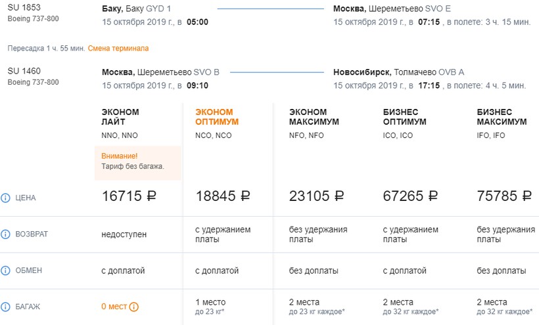
Task: Pick the 75785 ₽ business price
Action: 504,196
